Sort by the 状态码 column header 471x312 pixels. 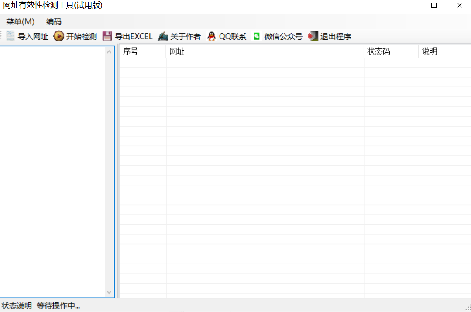point(392,51)
